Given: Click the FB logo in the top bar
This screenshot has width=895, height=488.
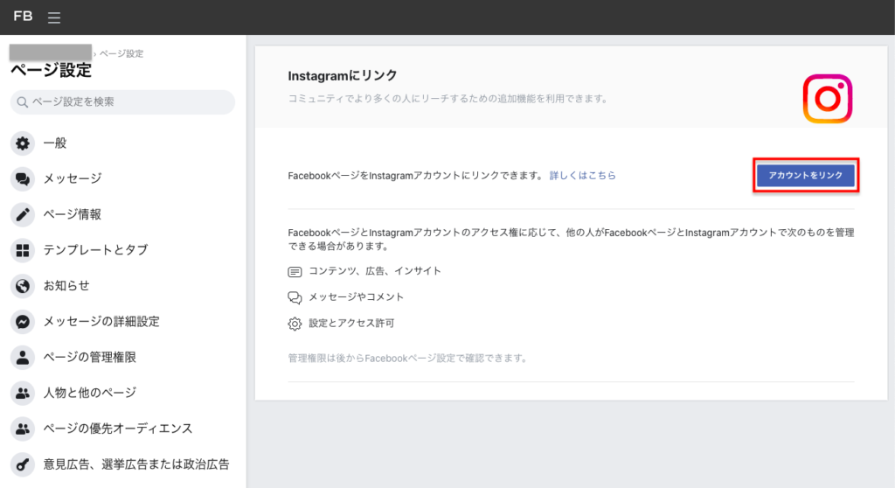Looking at the screenshot, I should [x=23, y=17].
